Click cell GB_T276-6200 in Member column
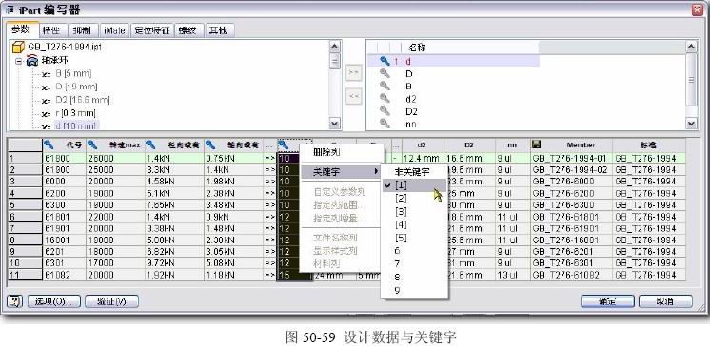The width and height of the screenshot is (710, 346). pos(571,193)
